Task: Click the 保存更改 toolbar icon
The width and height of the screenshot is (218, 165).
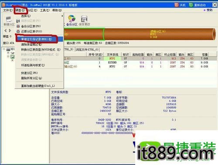Action: tap(84, 19)
